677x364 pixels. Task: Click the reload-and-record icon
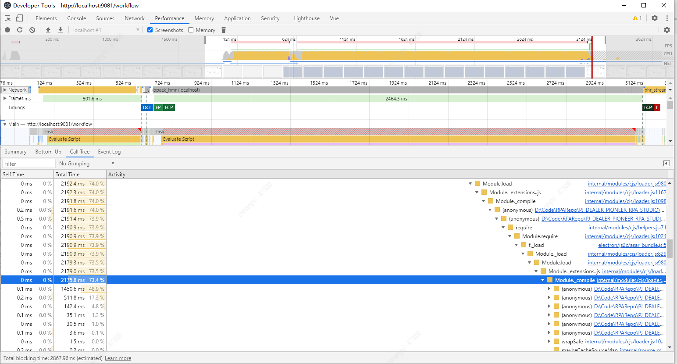[x=19, y=30]
